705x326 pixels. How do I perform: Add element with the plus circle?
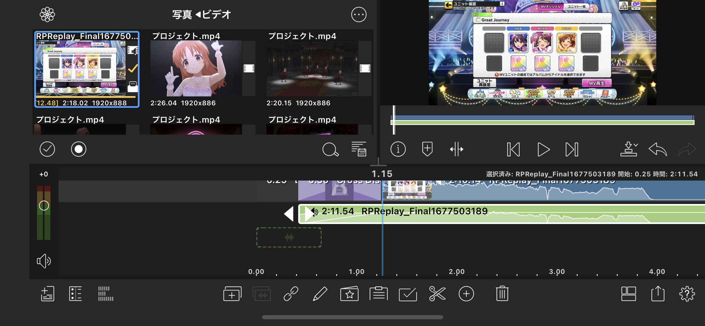(466, 294)
